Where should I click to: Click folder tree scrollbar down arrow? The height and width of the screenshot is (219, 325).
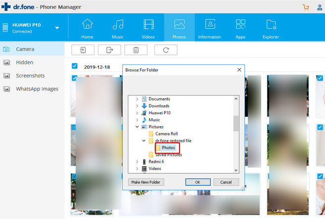(236, 170)
